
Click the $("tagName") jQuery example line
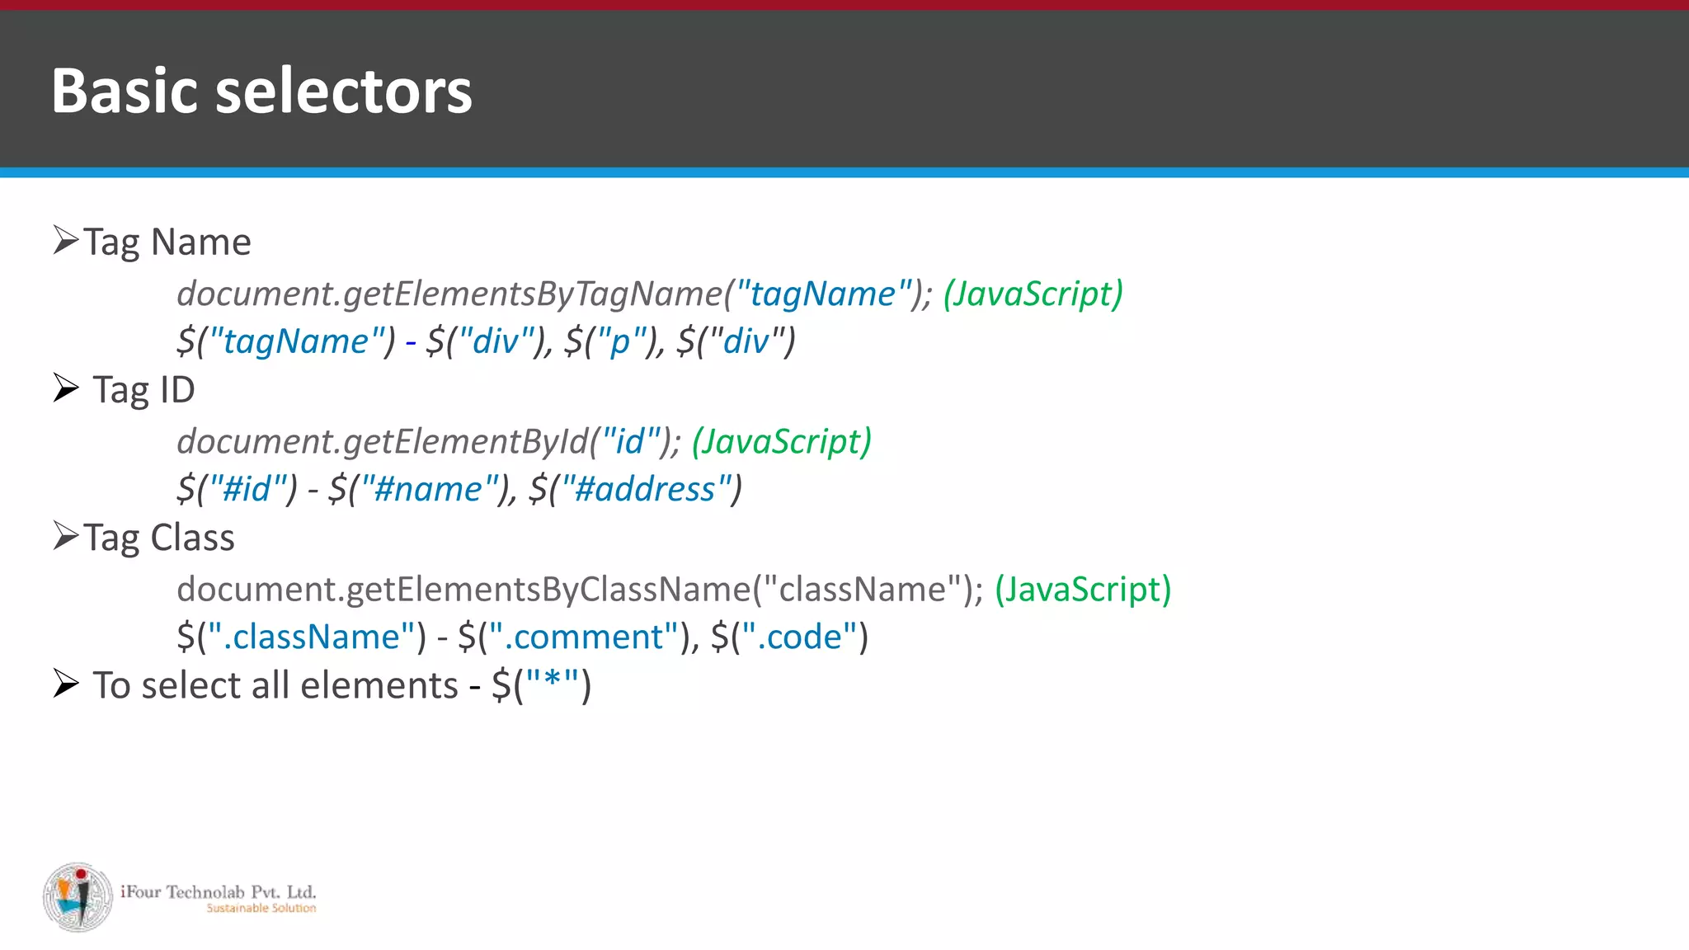coord(487,341)
